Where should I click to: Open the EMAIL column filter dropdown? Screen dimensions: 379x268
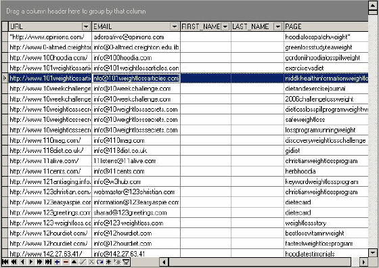175,26
